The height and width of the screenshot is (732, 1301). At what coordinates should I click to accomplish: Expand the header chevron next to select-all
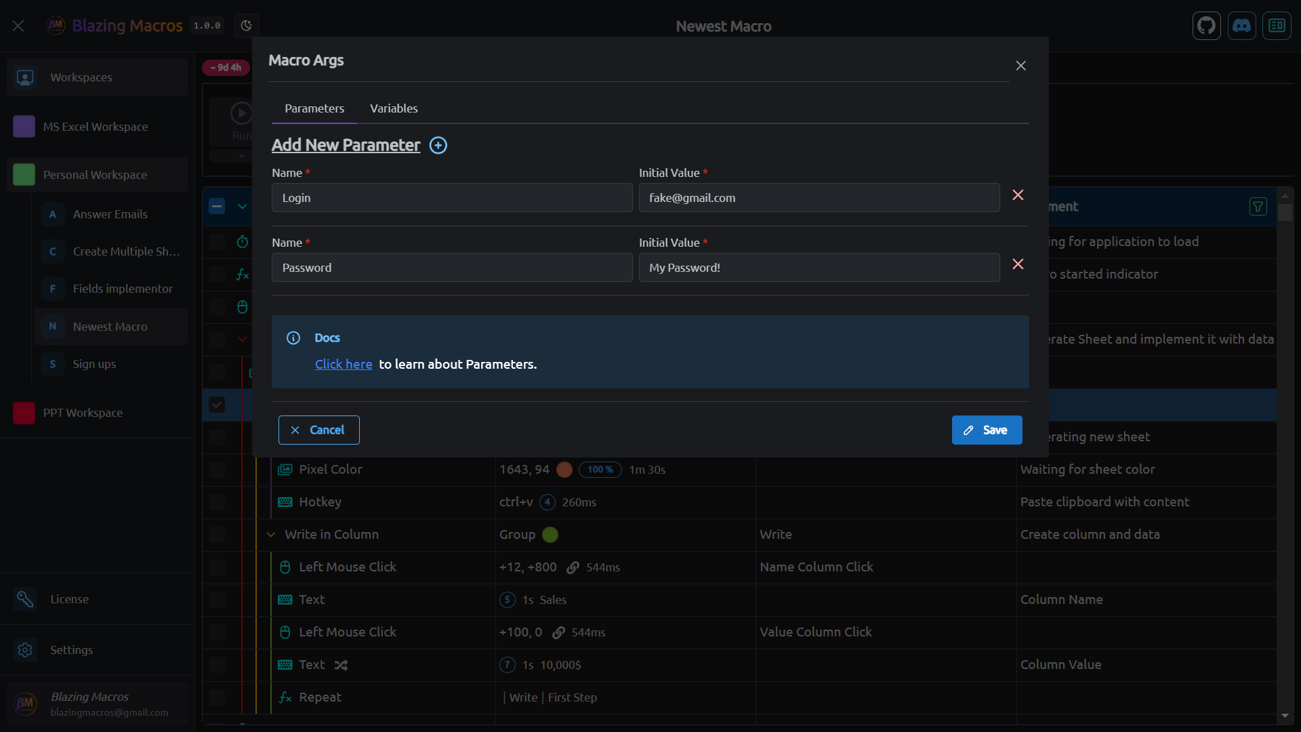coord(243,206)
